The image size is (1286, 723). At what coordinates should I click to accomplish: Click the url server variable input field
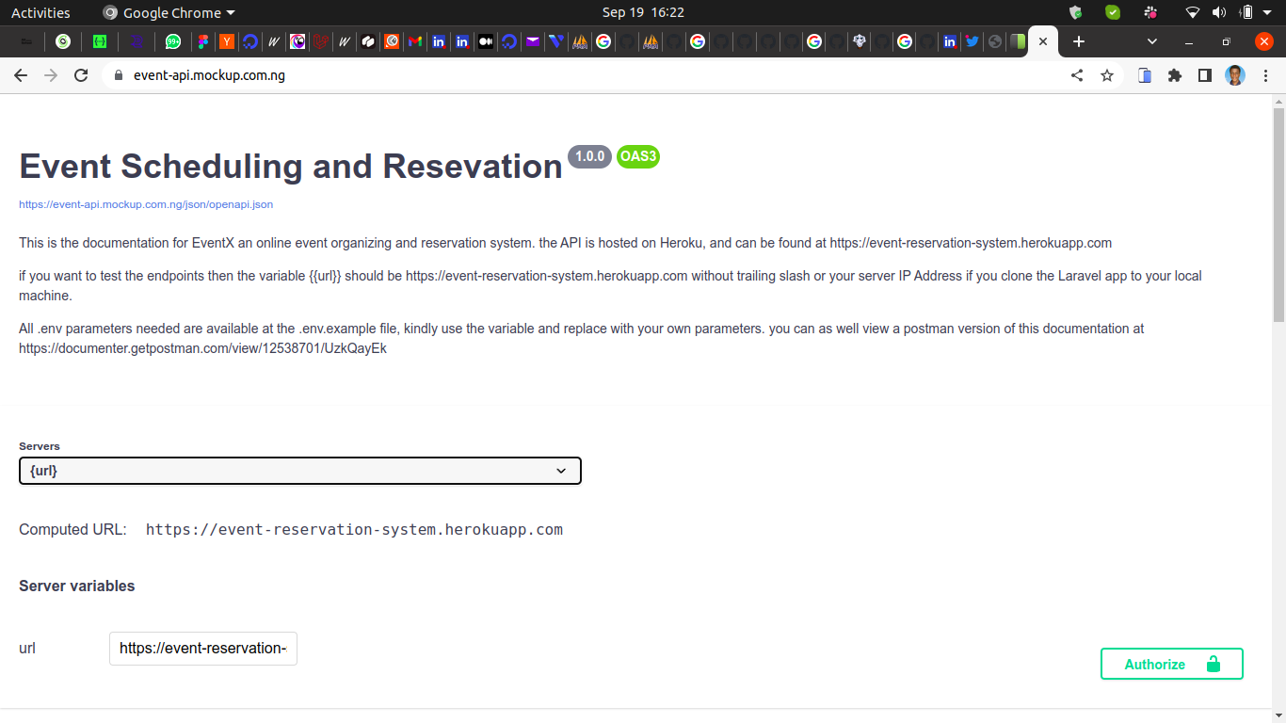(x=202, y=648)
